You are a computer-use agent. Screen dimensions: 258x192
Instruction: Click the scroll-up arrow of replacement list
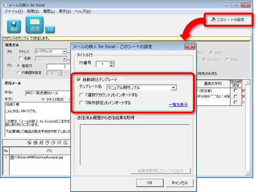[248, 82]
